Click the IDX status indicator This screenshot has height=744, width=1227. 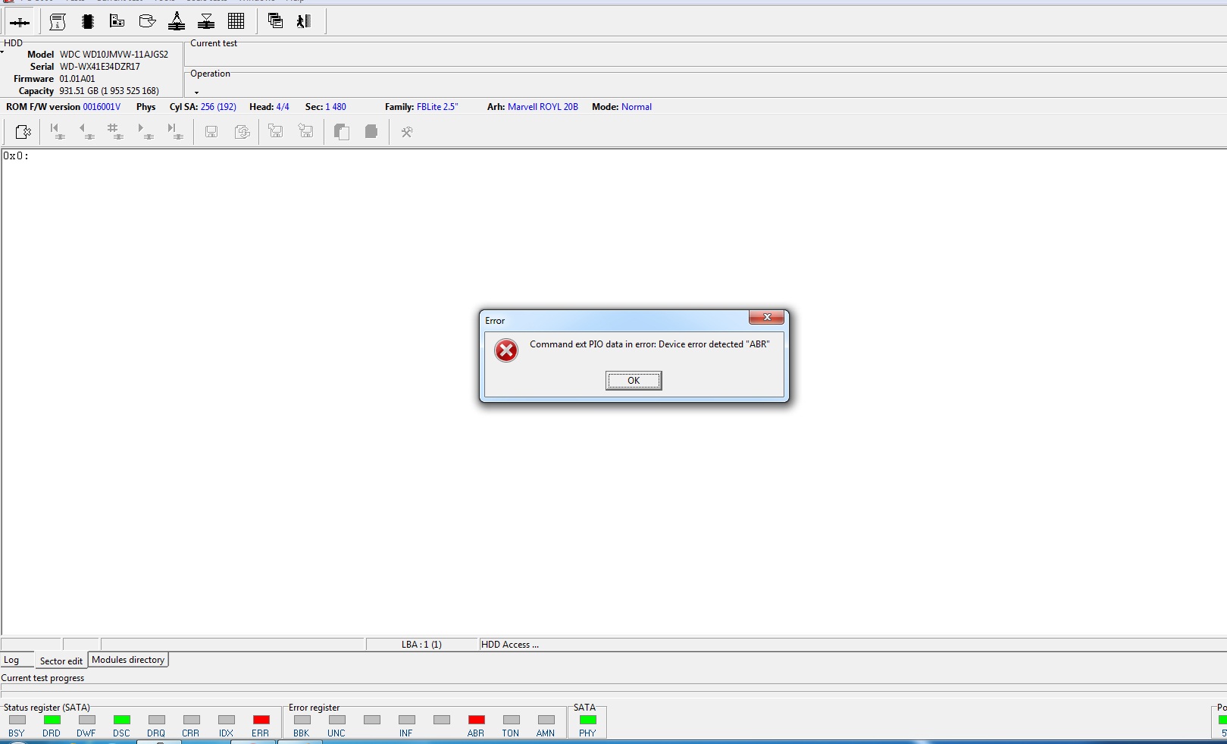pos(227,720)
